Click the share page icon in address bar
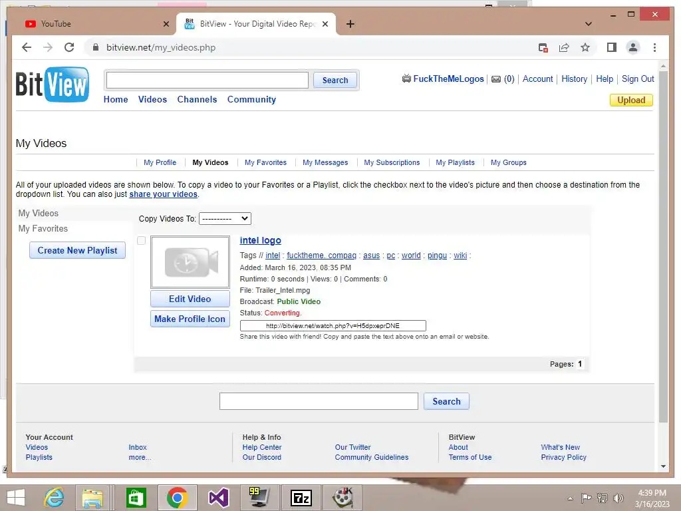Viewport: 681px width, 511px height. pyautogui.click(x=564, y=47)
